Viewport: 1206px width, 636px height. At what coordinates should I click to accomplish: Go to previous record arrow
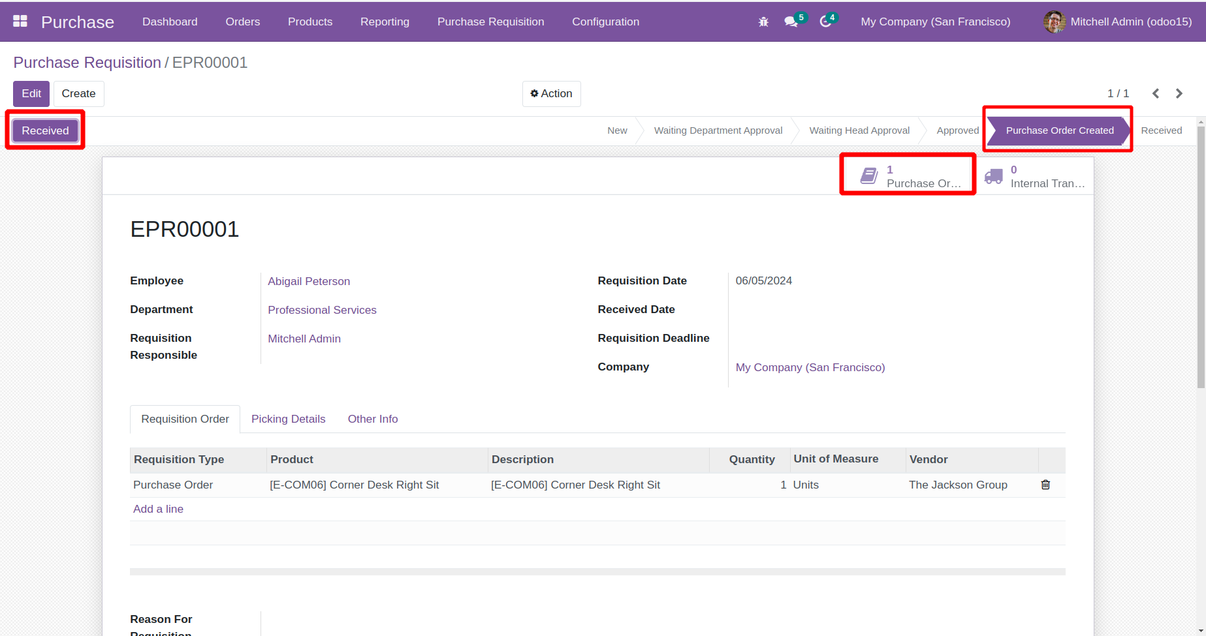(1156, 93)
